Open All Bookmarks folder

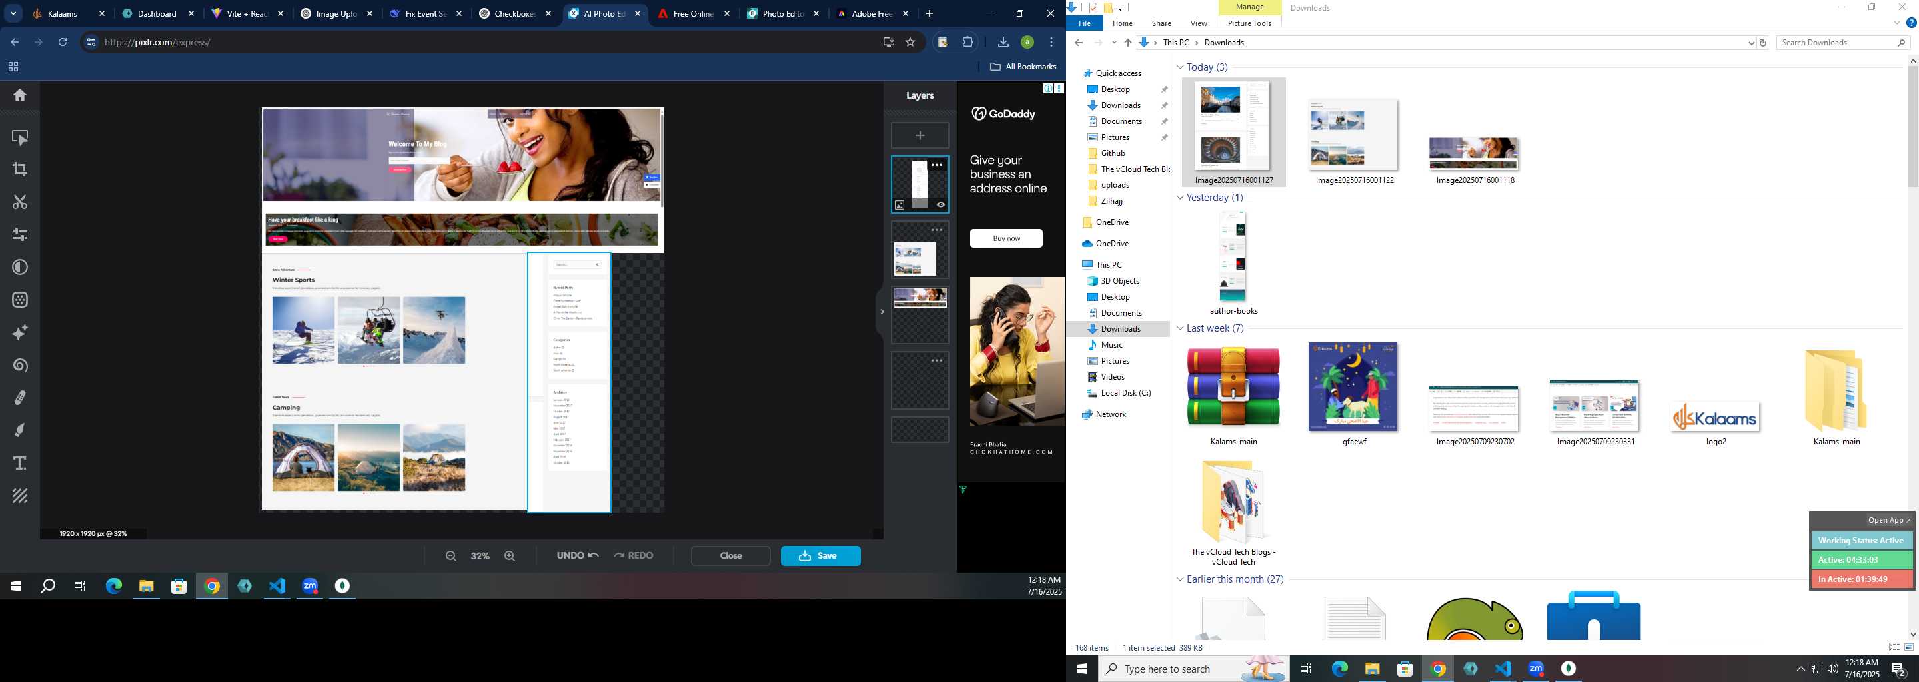(x=1023, y=67)
